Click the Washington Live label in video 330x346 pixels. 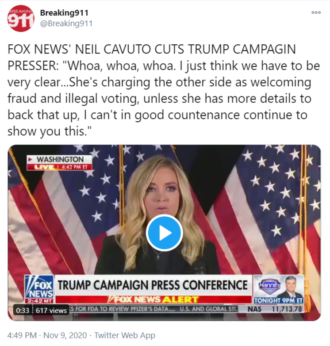(59, 163)
